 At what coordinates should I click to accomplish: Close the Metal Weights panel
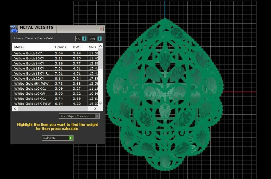(x=102, y=29)
